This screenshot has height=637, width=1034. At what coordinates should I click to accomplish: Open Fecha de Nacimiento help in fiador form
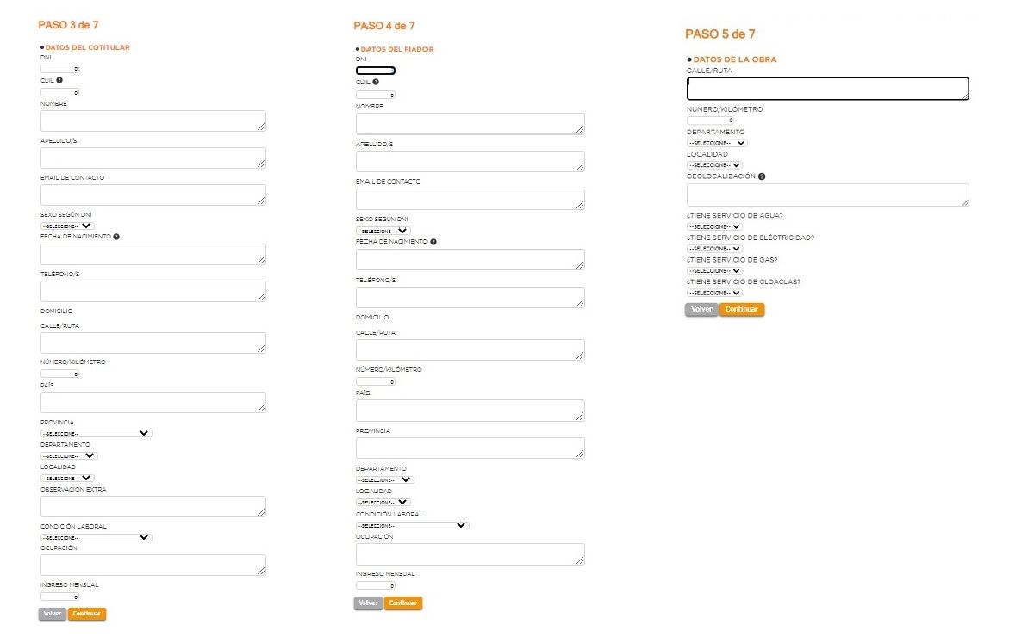(x=433, y=242)
